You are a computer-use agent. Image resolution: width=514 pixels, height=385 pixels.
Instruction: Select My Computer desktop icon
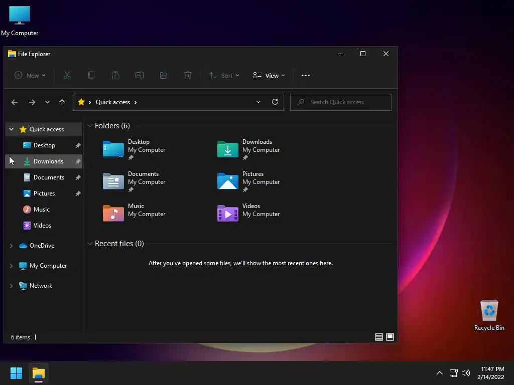(x=20, y=21)
